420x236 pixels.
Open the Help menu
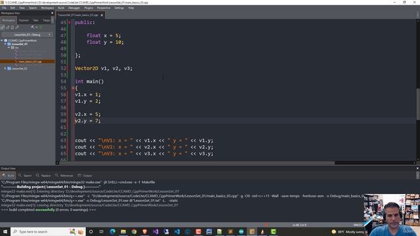pos(131,8)
